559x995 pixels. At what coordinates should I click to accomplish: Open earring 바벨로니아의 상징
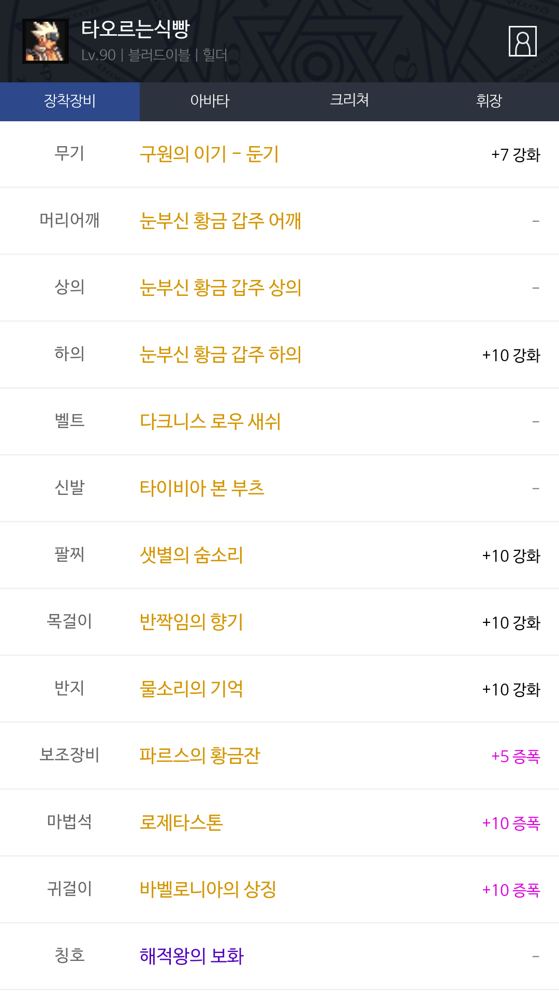coord(208,890)
